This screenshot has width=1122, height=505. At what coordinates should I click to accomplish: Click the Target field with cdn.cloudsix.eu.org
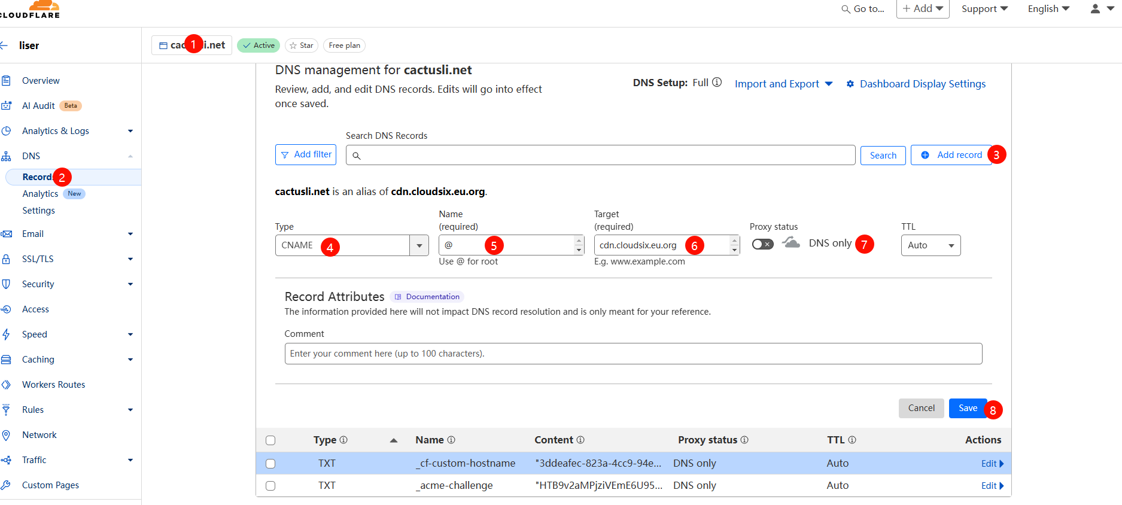pos(667,245)
